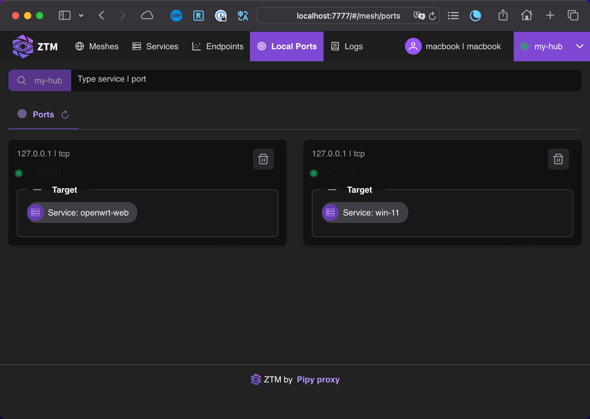Delete the openwrt-web port entry
Viewport: 590px width, 419px height.
point(263,159)
